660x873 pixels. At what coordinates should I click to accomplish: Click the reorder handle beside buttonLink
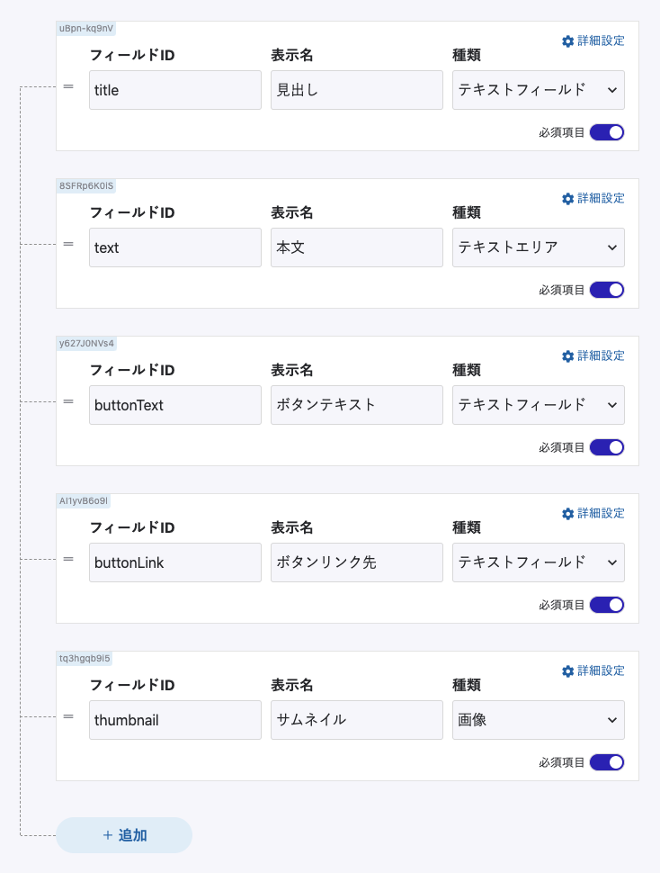(x=68, y=559)
